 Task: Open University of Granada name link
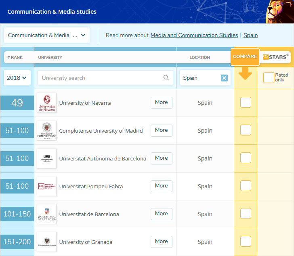(x=86, y=242)
